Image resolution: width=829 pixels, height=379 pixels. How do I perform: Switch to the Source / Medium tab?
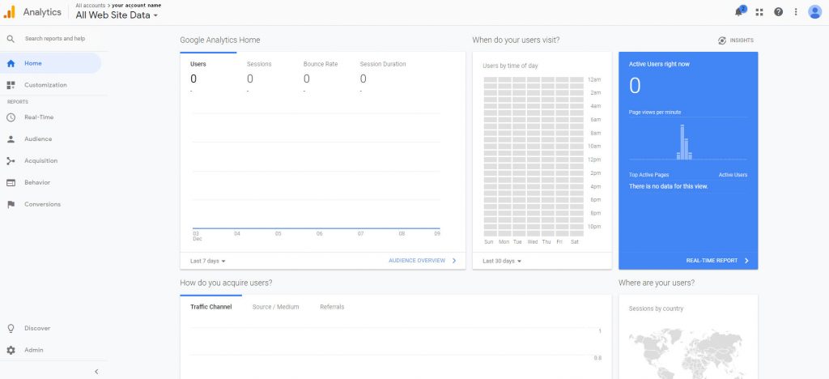pos(275,307)
